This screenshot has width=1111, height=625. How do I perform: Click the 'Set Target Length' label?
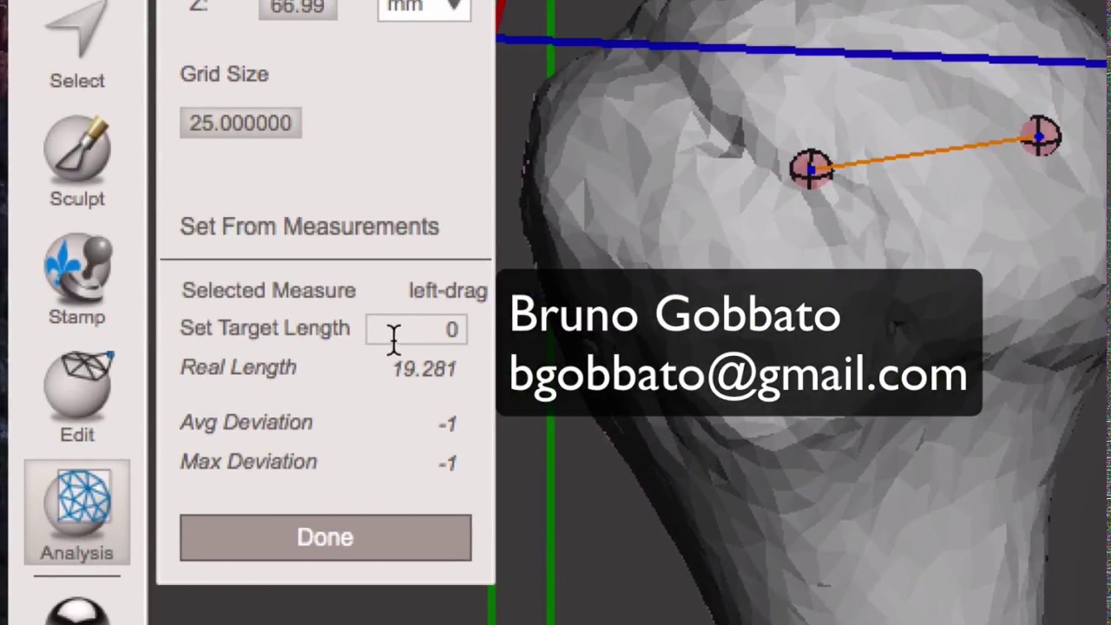click(x=265, y=328)
